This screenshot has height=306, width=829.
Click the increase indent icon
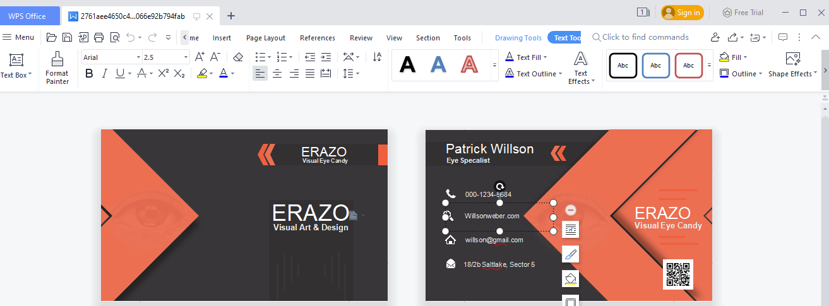point(326,57)
